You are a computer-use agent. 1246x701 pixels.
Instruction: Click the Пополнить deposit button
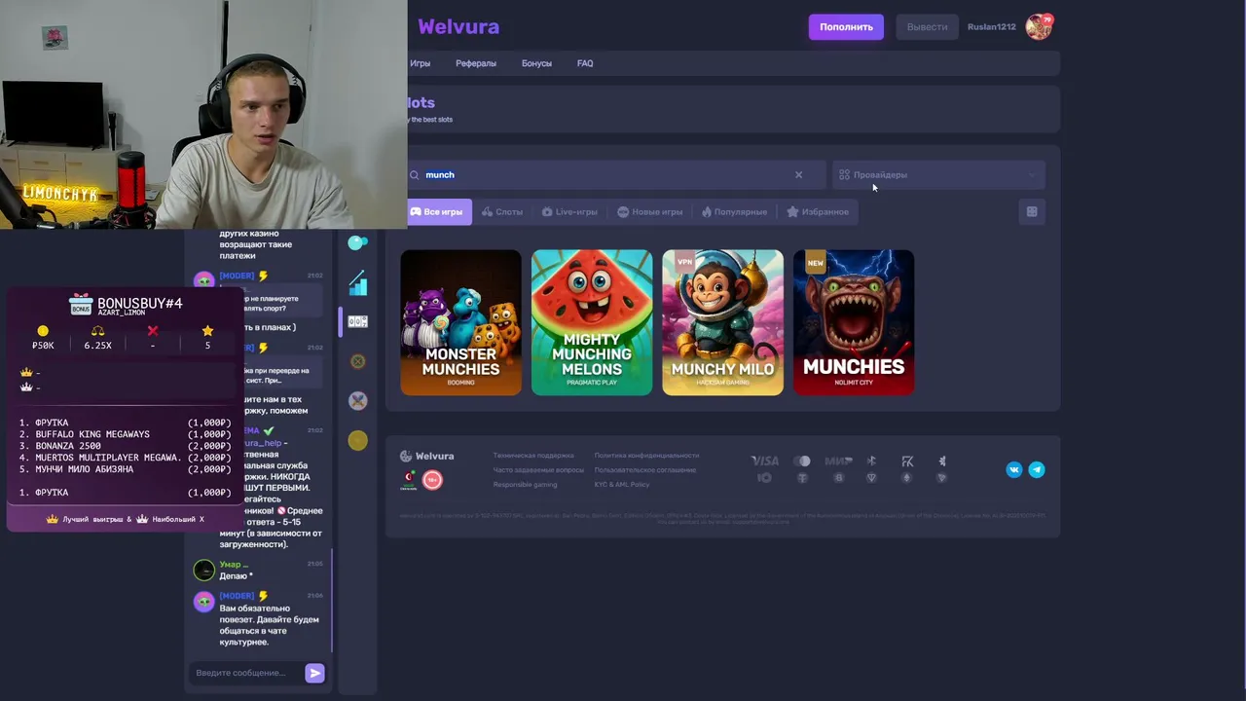(846, 27)
